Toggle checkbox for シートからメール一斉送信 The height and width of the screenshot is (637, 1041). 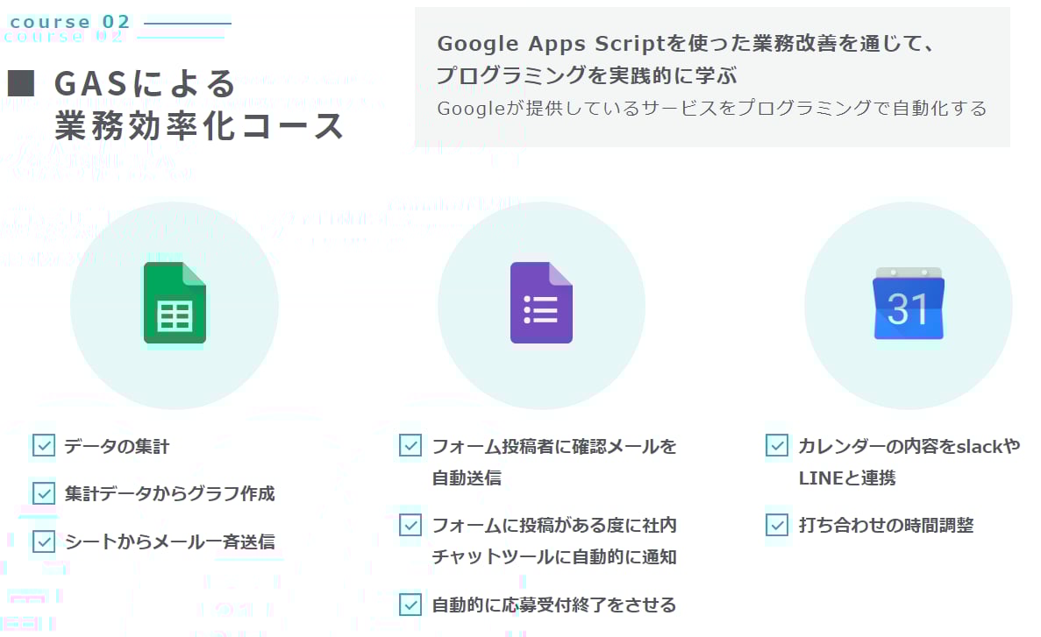(x=44, y=541)
